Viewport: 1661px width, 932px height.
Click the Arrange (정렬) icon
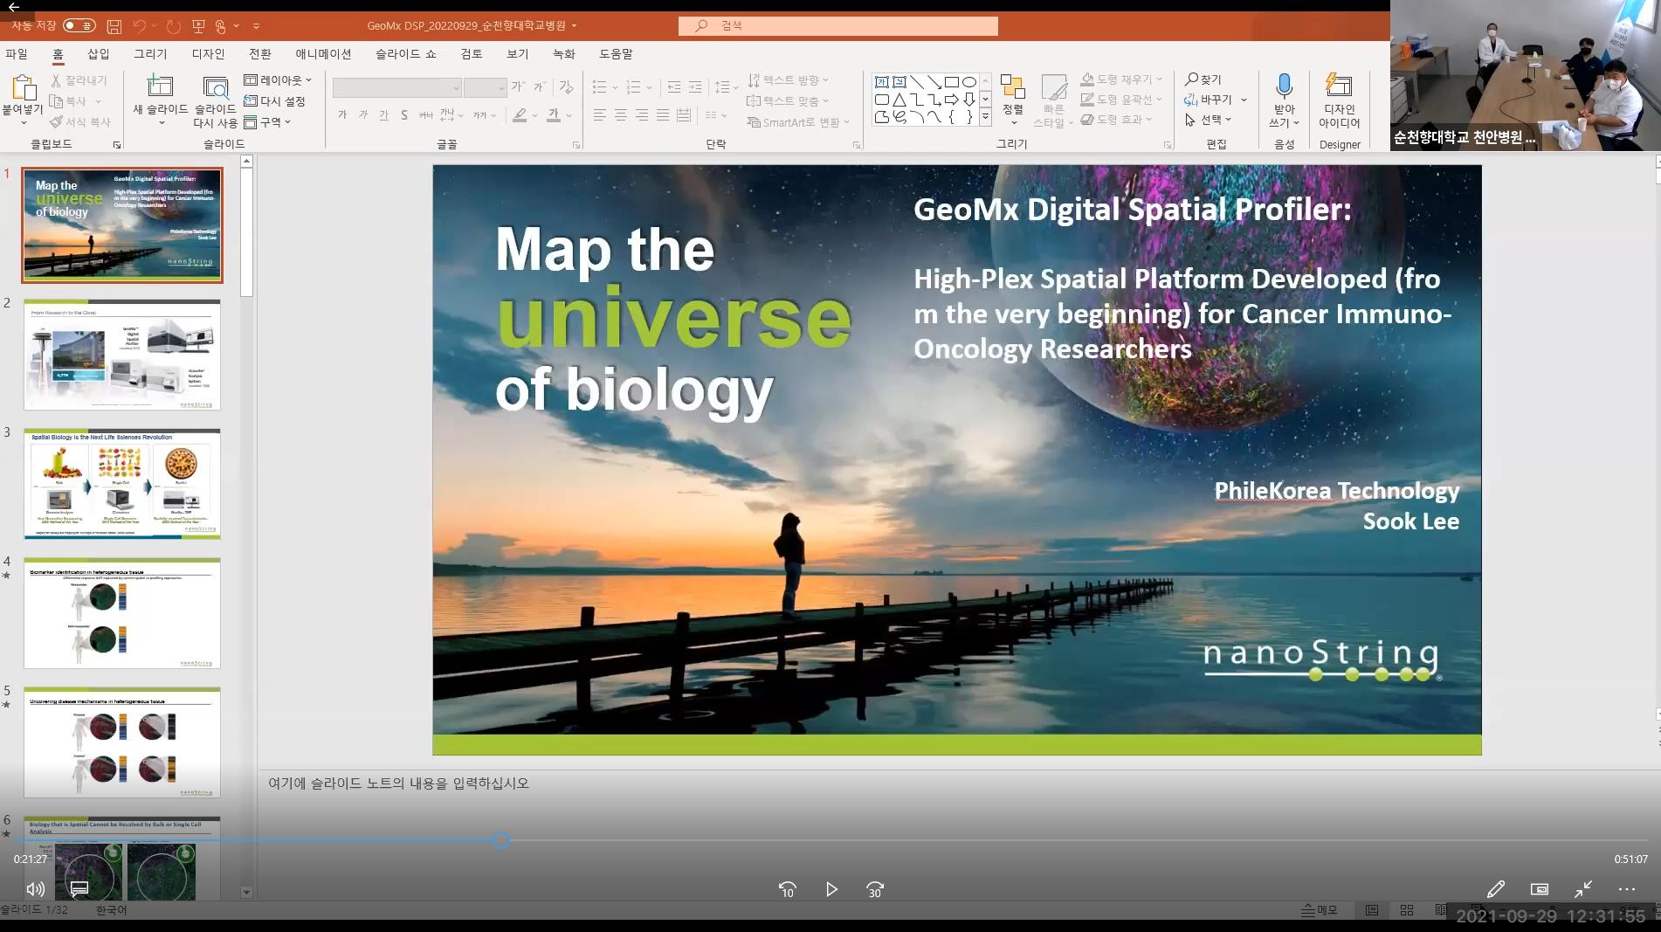coord(1012,86)
